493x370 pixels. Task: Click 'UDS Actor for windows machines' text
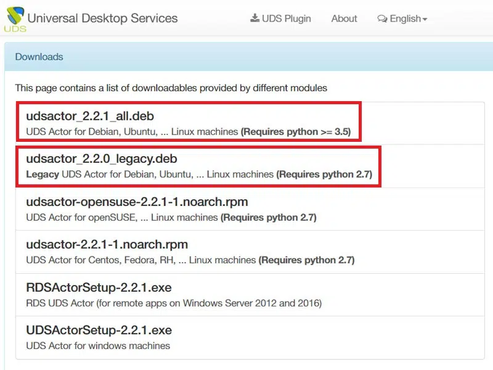pyautogui.click(x=98, y=346)
